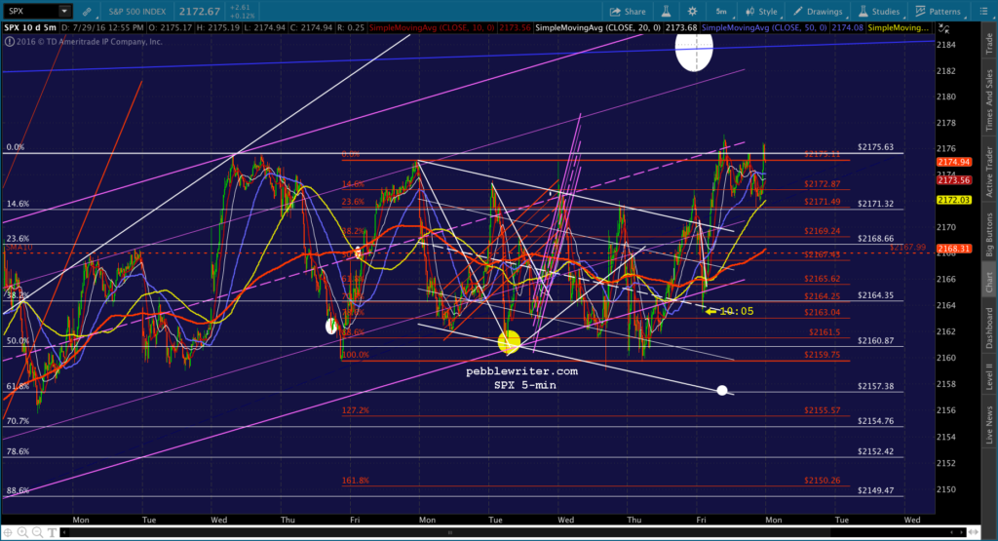Image resolution: width=998 pixels, height=541 pixels.
Task: Click the white oval marker at chart top
Action: [694, 52]
